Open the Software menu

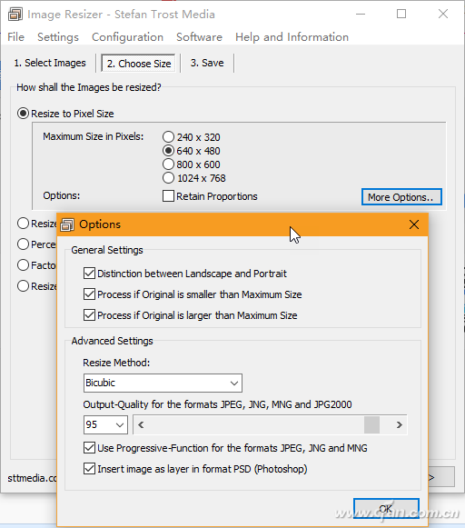[199, 37]
